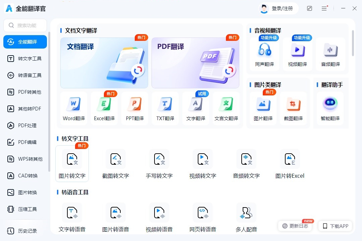Open the 多人配音 tool
The image size is (362, 241).
pyautogui.click(x=246, y=217)
